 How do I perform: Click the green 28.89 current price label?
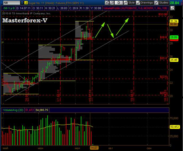(174, 37)
